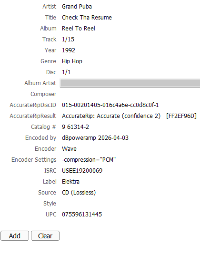This screenshot has height=254, width=200.
Task: Edit the Title value Check Tha Resume
Action: (87, 17)
